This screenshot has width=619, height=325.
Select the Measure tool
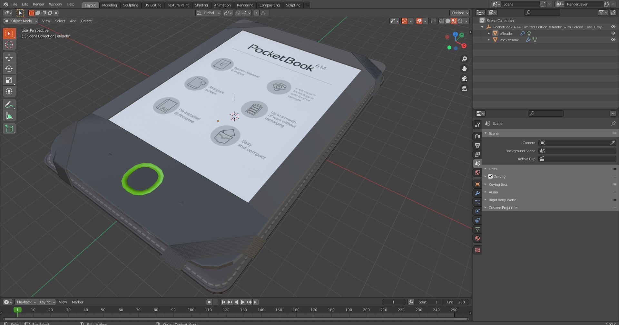click(9, 116)
